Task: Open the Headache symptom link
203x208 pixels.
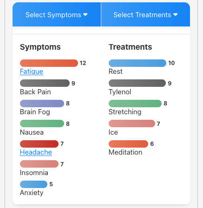Action: [x=36, y=152]
